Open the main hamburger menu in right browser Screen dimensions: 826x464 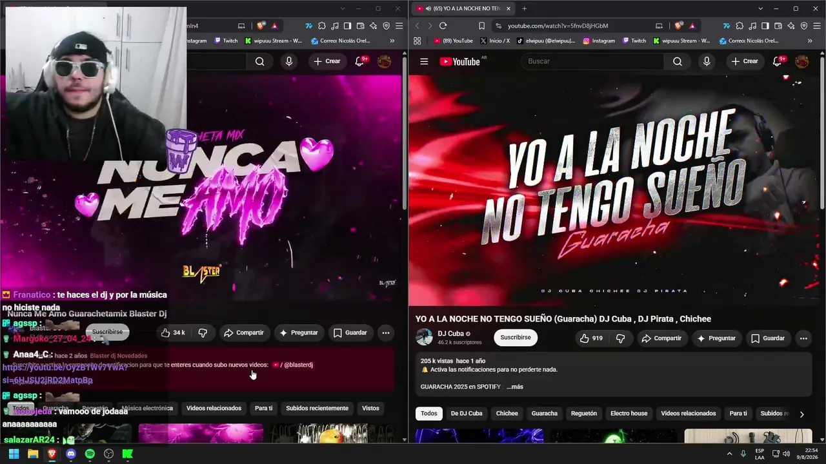pyautogui.click(x=817, y=26)
